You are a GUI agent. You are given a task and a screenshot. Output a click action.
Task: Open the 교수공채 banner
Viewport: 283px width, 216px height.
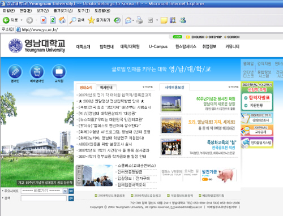tap(257, 131)
